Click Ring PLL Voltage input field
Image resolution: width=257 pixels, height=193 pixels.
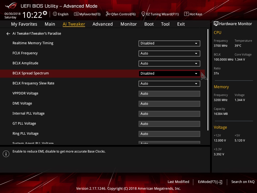coord(169,134)
